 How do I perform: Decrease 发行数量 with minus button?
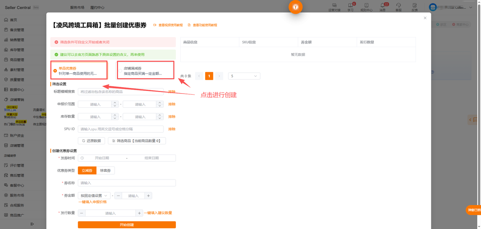click(82, 213)
